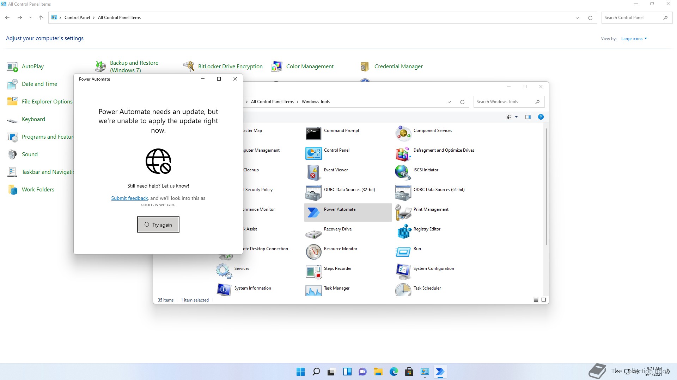Image resolution: width=677 pixels, height=380 pixels.
Task: Click Submit feedback link
Action: click(x=129, y=198)
